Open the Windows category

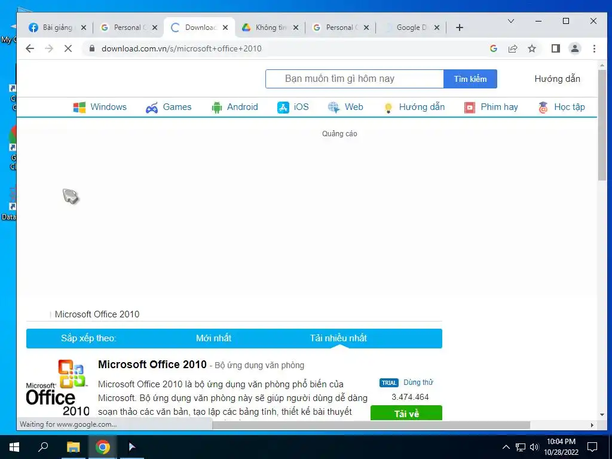100,107
